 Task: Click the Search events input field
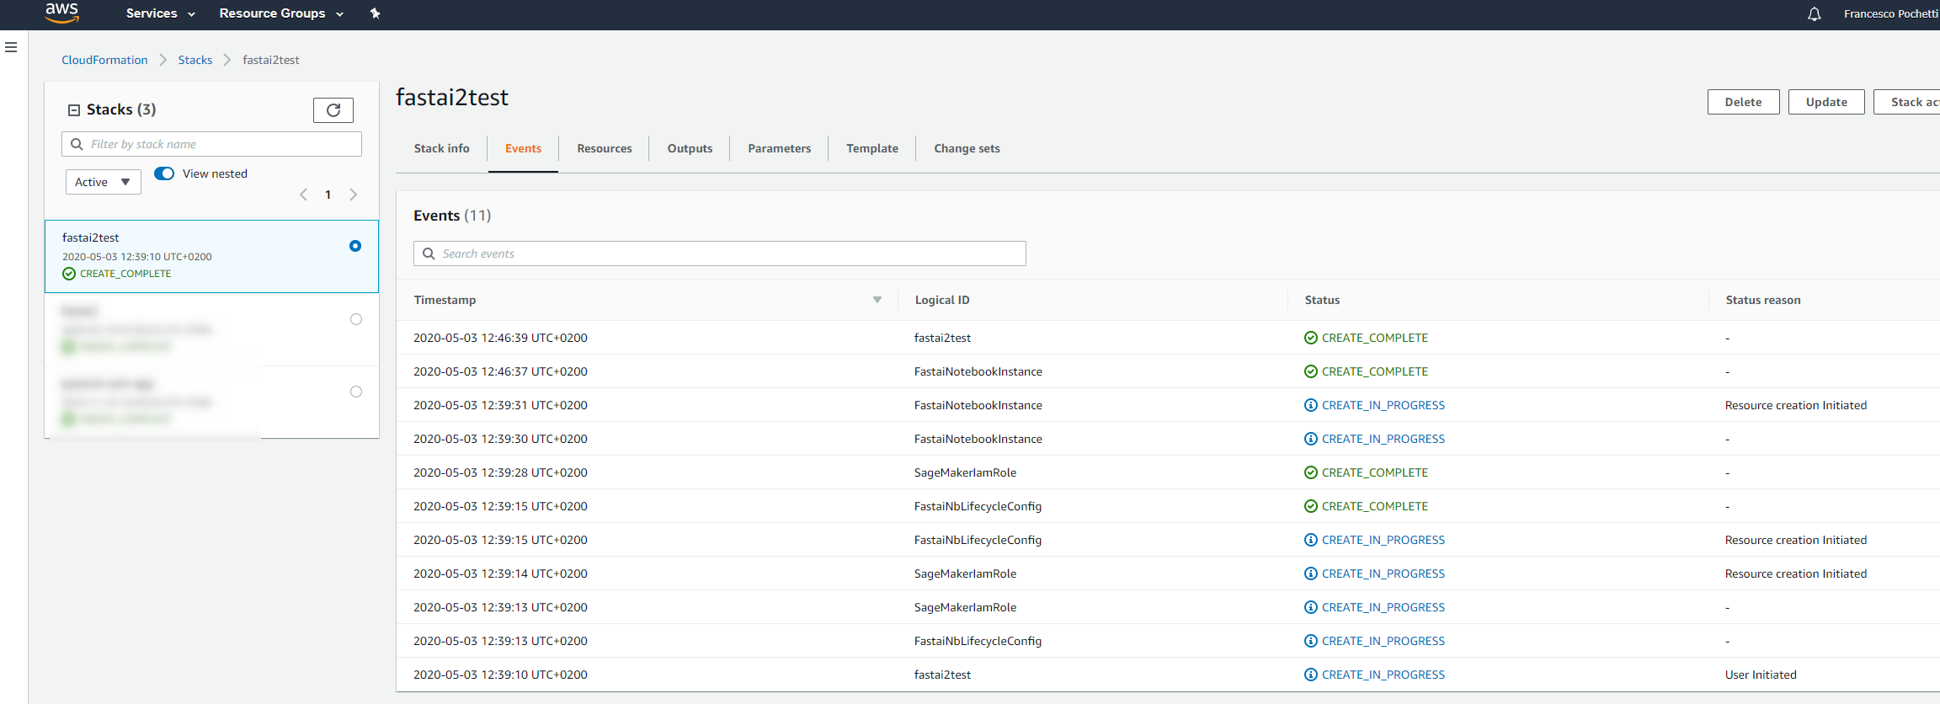point(720,253)
